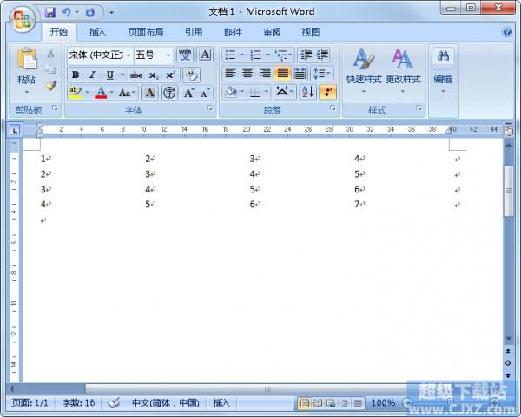Screen dimensions: 521x417
Task: Toggle show/hide paragraph marks button
Action: tap(327, 92)
